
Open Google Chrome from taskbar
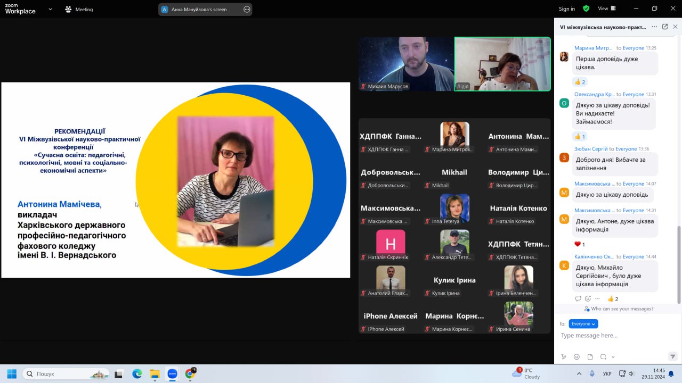click(190, 374)
